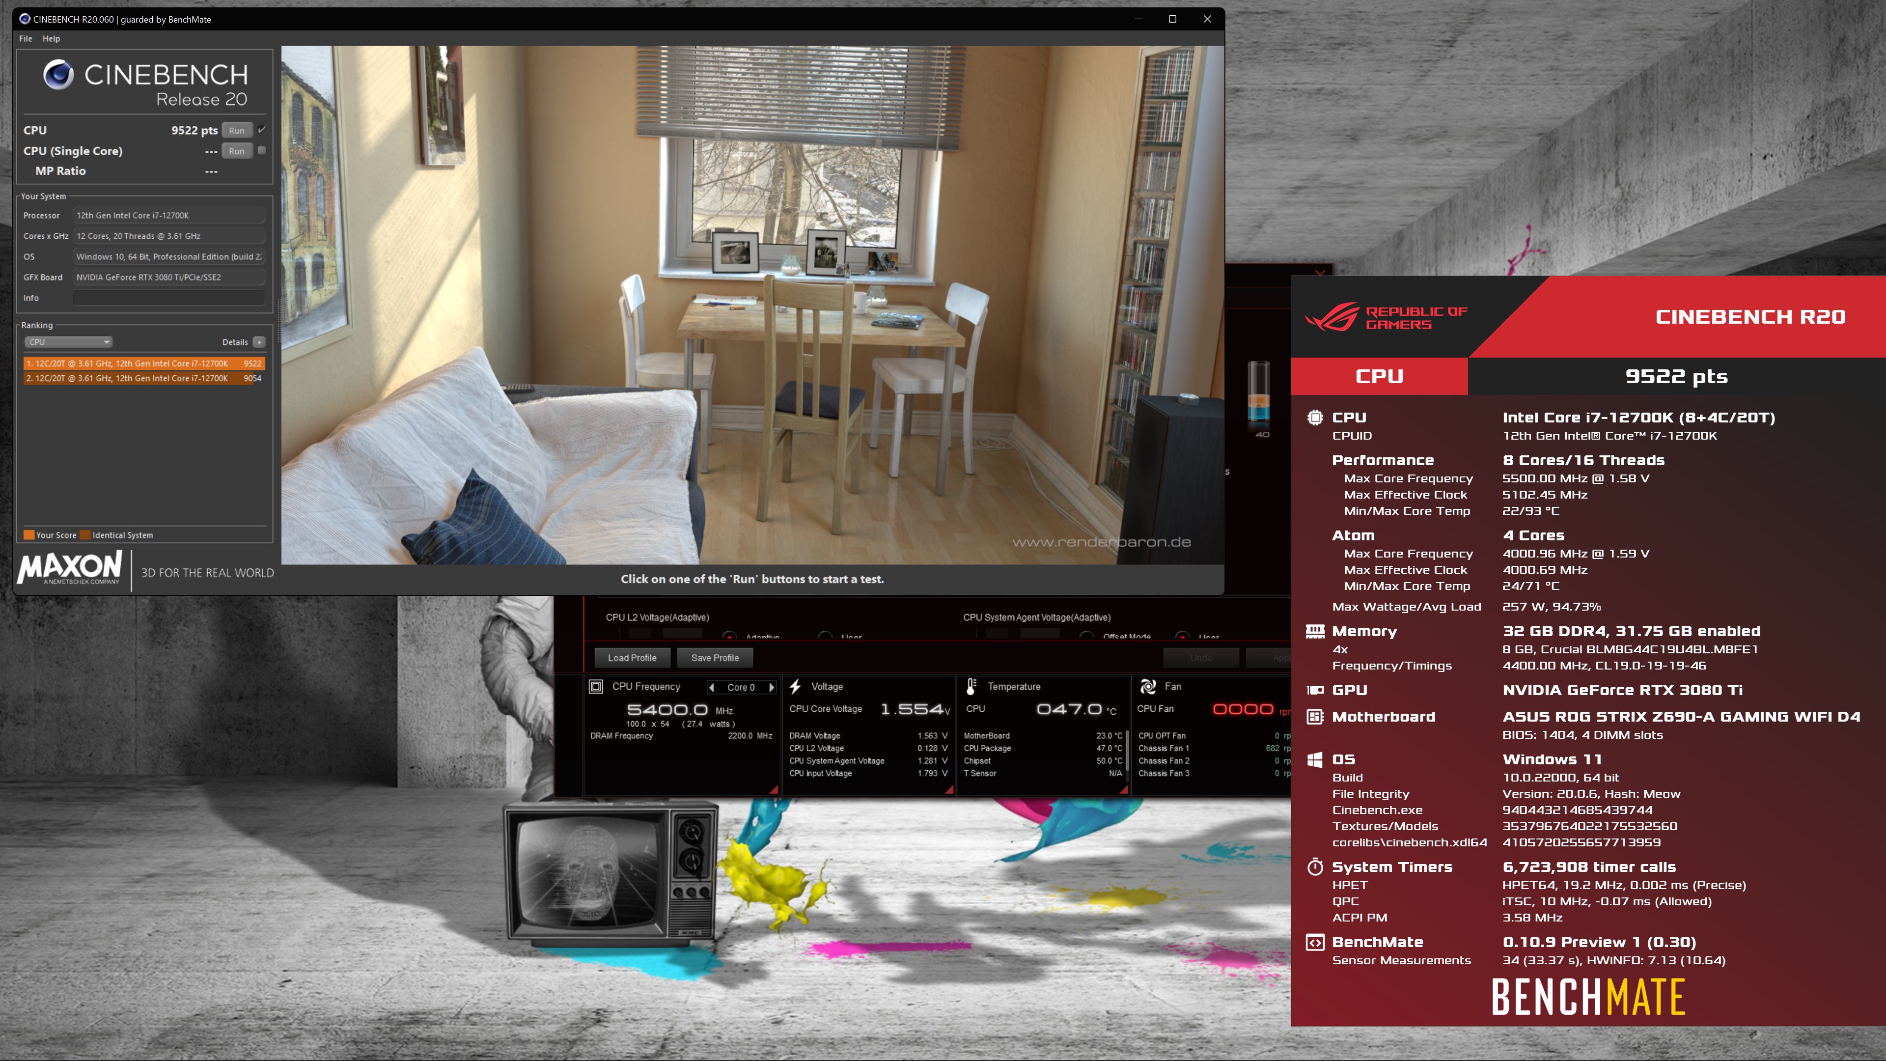The width and height of the screenshot is (1886, 1061).
Task: Open the File menu
Action: (x=26, y=38)
